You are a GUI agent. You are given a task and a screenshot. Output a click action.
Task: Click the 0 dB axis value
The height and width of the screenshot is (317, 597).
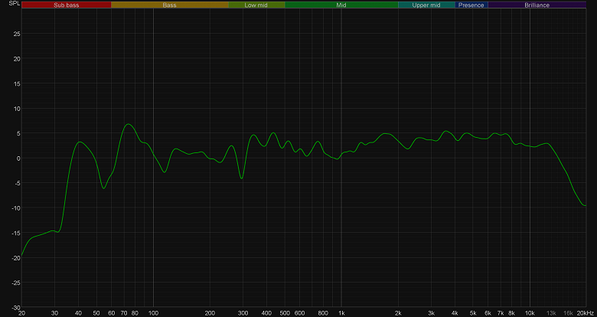point(18,158)
